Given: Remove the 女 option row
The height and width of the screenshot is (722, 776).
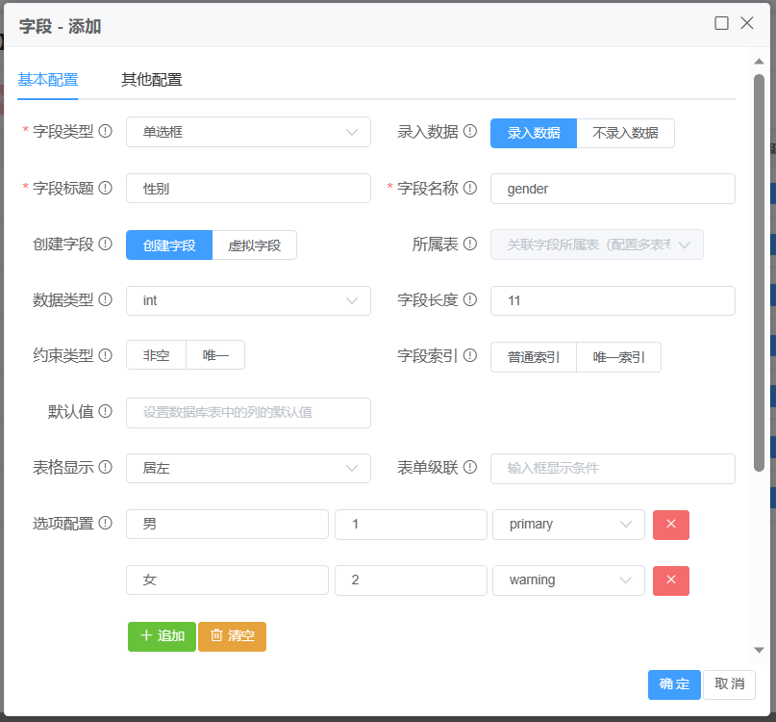Looking at the screenshot, I should coord(670,580).
